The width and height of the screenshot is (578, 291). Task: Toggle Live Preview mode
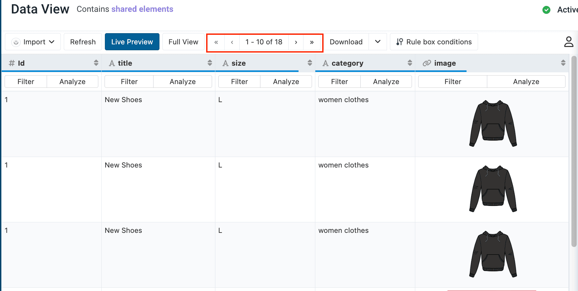click(x=132, y=42)
